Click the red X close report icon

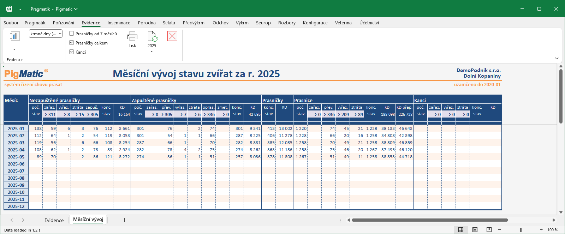(x=172, y=36)
